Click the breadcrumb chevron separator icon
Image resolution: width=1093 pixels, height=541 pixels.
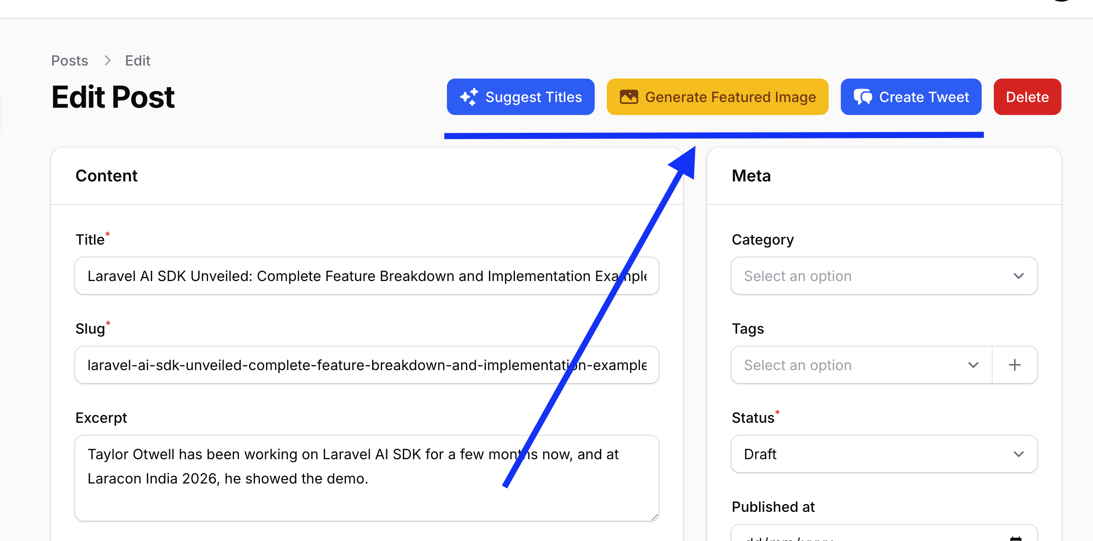coord(107,61)
